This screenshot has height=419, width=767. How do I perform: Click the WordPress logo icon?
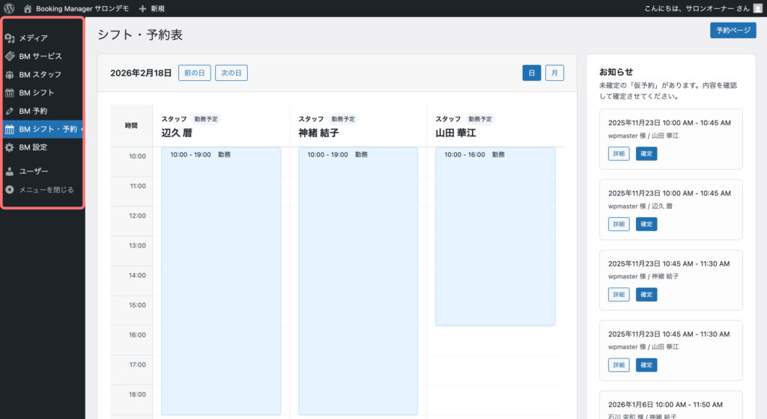pyautogui.click(x=9, y=8)
